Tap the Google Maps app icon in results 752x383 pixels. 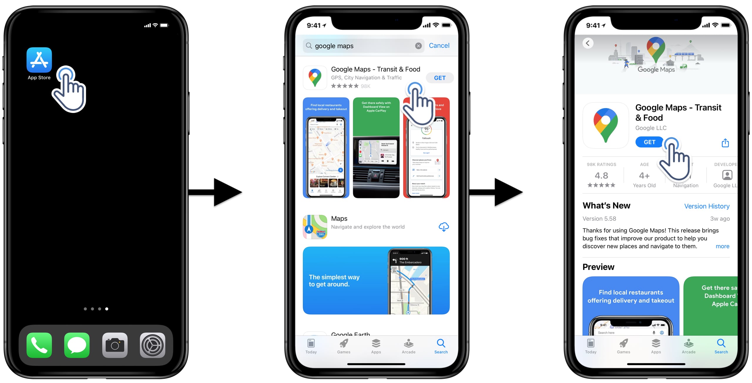pyautogui.click(x=314, y=77)
